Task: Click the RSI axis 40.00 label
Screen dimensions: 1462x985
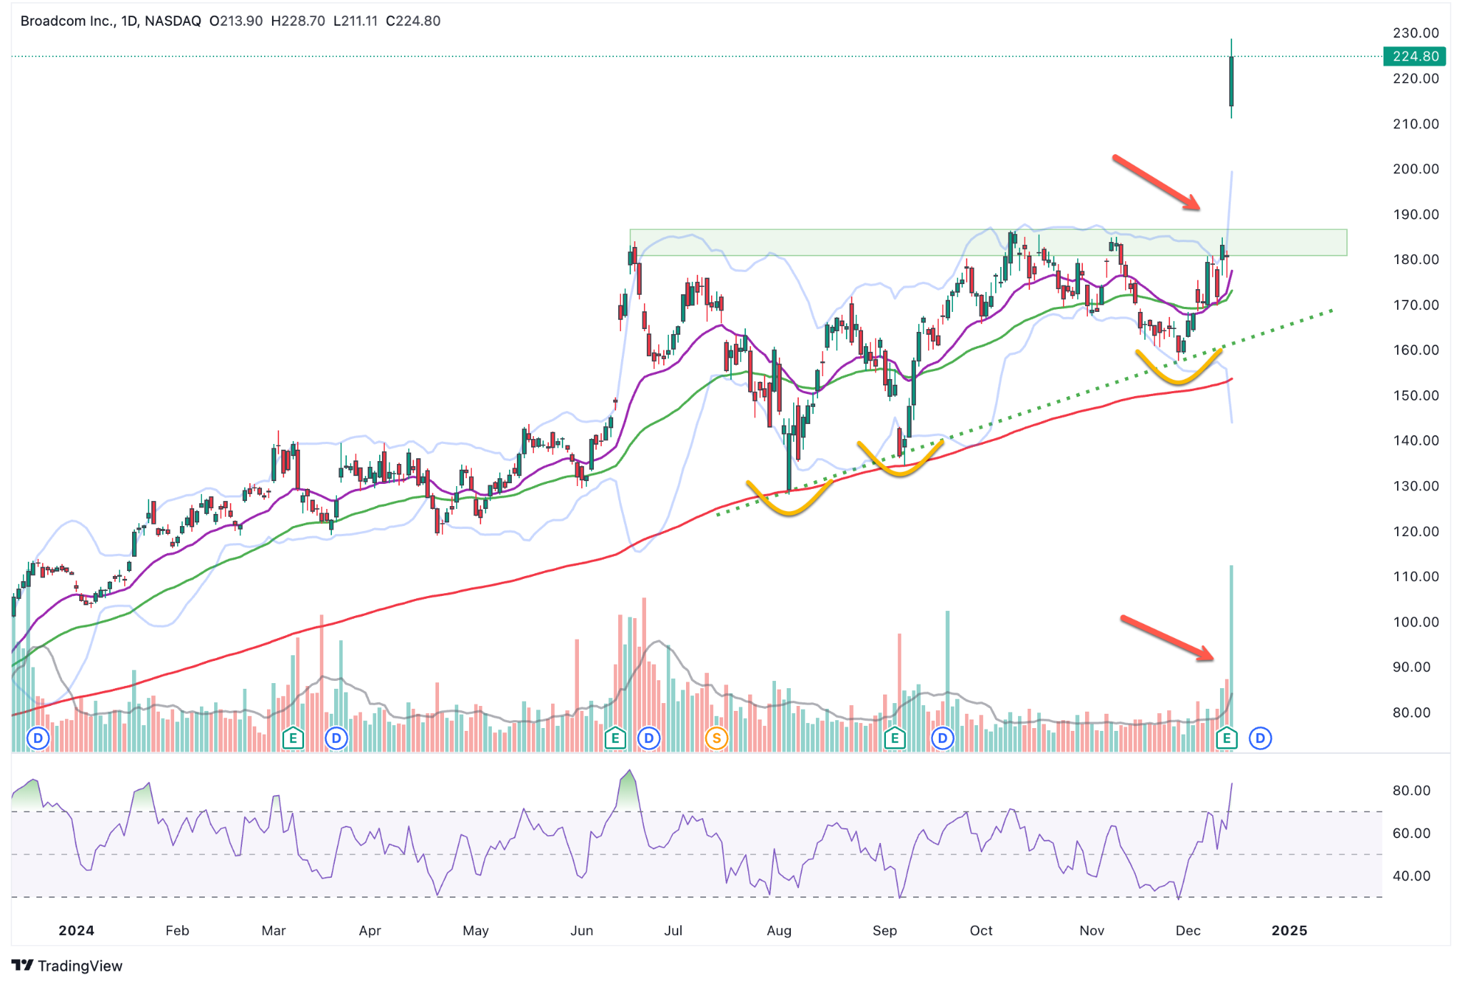Action: 1411,877
